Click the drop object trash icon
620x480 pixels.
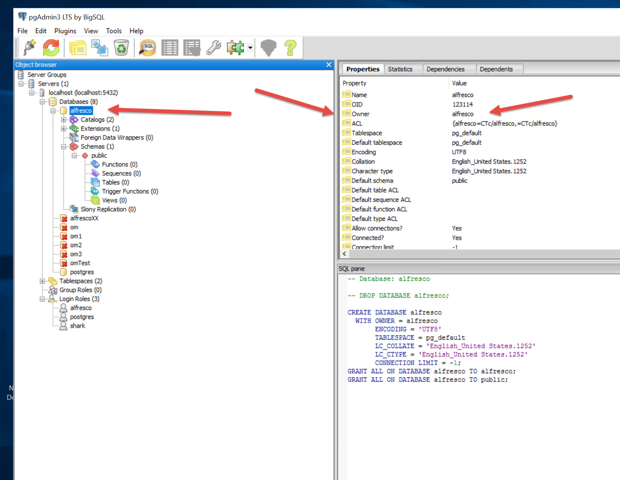(121, 48)
